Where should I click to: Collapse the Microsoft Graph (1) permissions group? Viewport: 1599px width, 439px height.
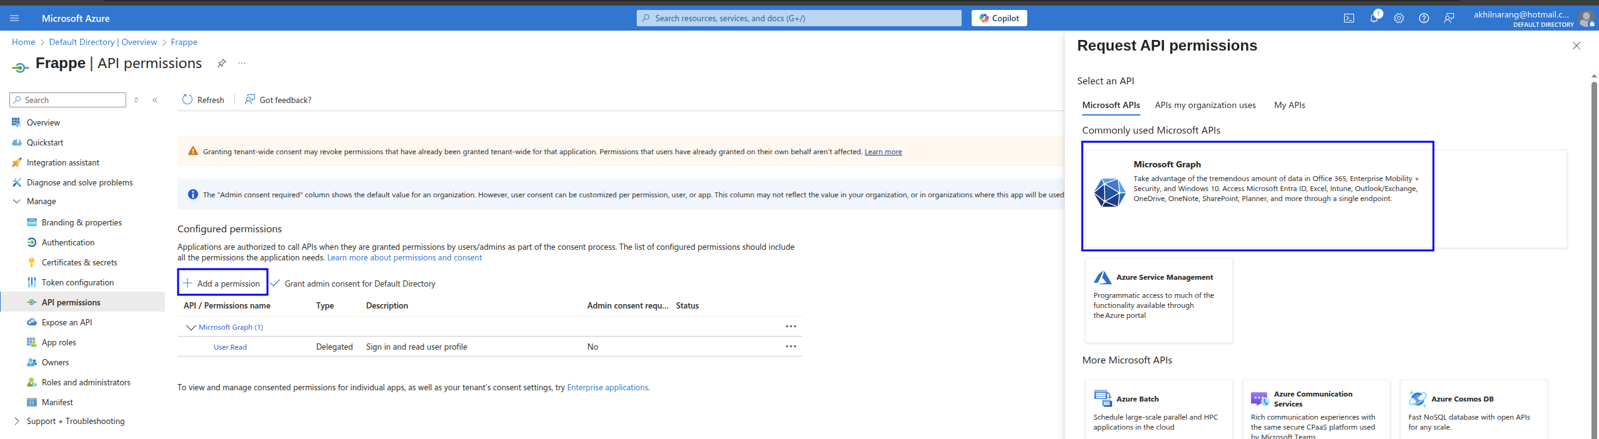[x=191, y=327]
